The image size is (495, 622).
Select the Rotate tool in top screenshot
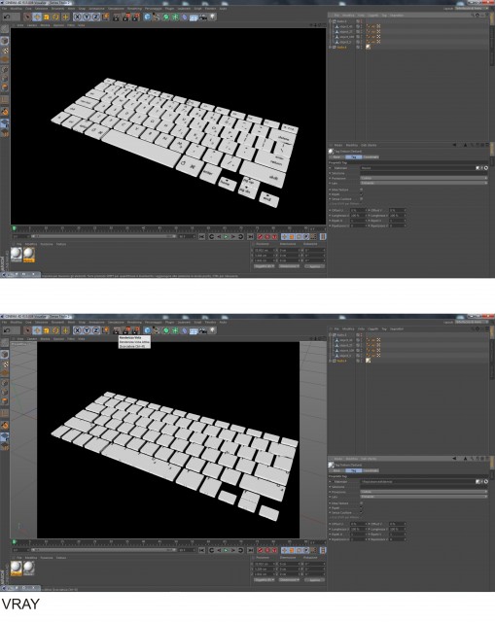tap(56, 17)
